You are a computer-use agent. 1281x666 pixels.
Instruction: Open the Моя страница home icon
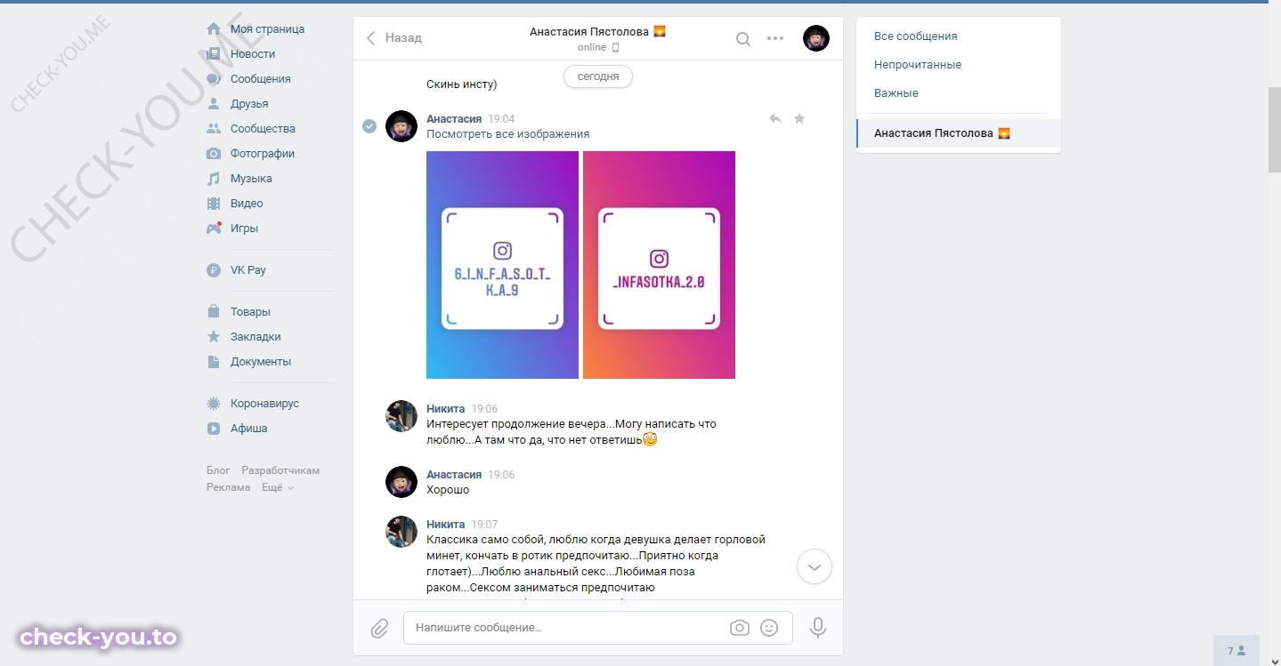point(214,29)
